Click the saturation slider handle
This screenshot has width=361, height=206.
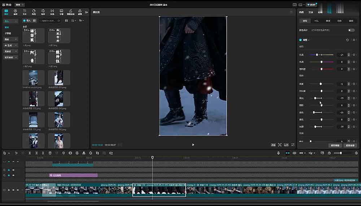pyautogui.click(x=321, y=69)
